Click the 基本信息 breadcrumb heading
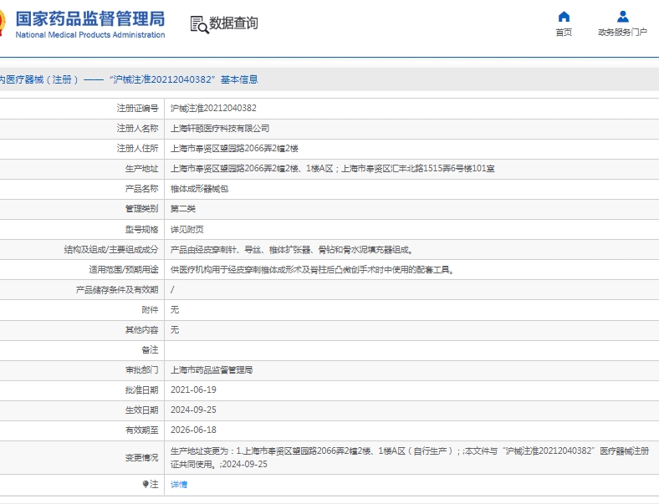This screenshot has height=504, width=659. click(239, 79)
